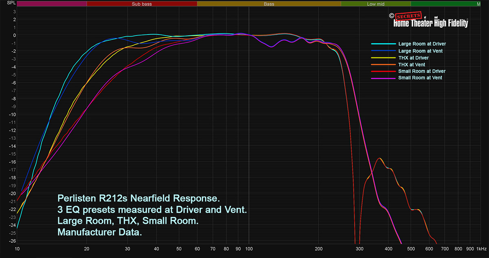Viewport: 489px width, 258px height.
Task: Click the cyan Large Room at Driver legend line
Action: click(x=383, y=44)
